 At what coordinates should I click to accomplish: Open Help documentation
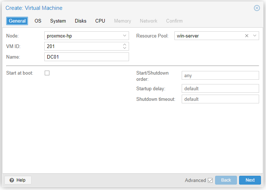pyautogui.click(x=18, y=180)
